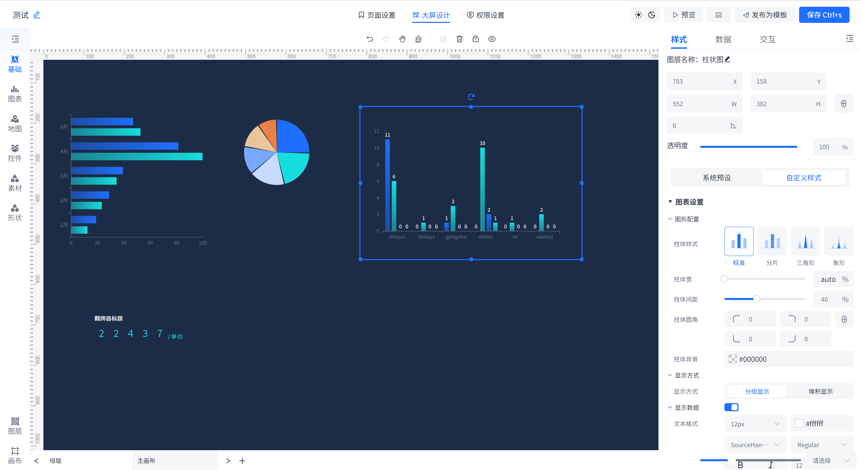861x470 pixels.
Task: Lock the selected component
Action: click(x=476, y=39)
